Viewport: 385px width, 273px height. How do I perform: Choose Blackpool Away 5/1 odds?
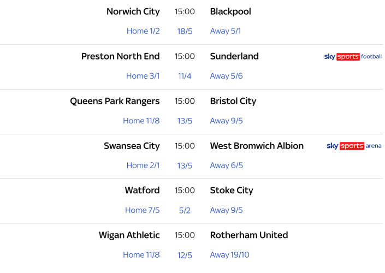tap(226, 31)
